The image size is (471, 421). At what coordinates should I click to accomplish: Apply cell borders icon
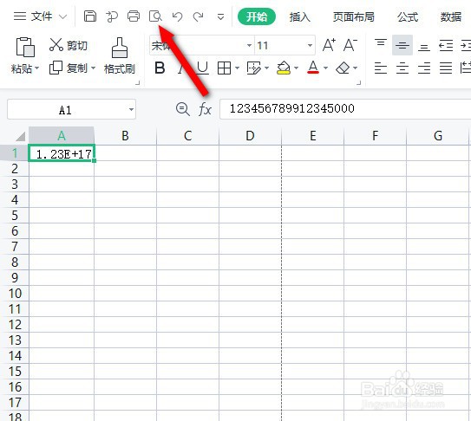coord(224,68)
